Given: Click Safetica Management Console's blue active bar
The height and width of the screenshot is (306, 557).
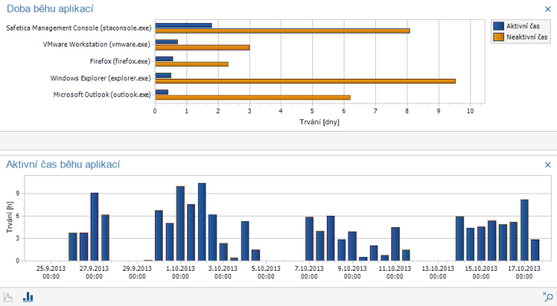Looking at the screenshot, I should tap(183, 25).
